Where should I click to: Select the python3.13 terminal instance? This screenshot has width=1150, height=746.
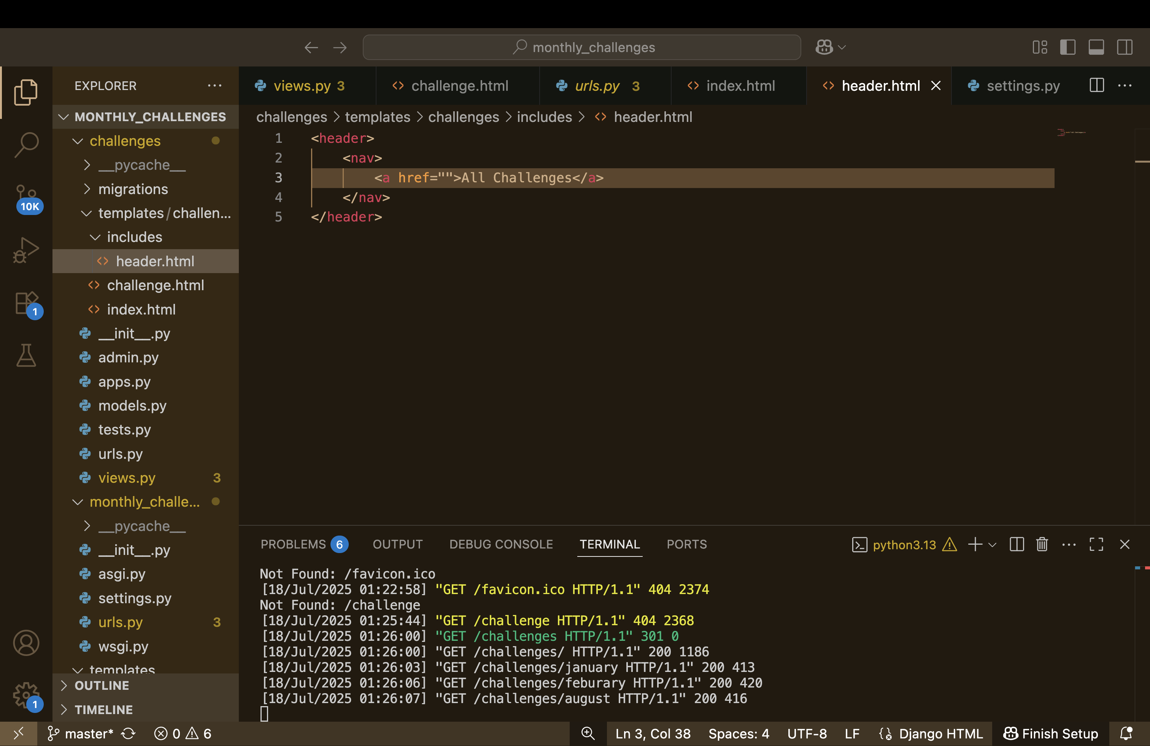[904, 545]
